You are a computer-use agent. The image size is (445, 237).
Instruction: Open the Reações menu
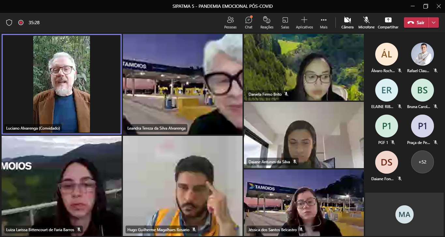click(x=267, y=22)
